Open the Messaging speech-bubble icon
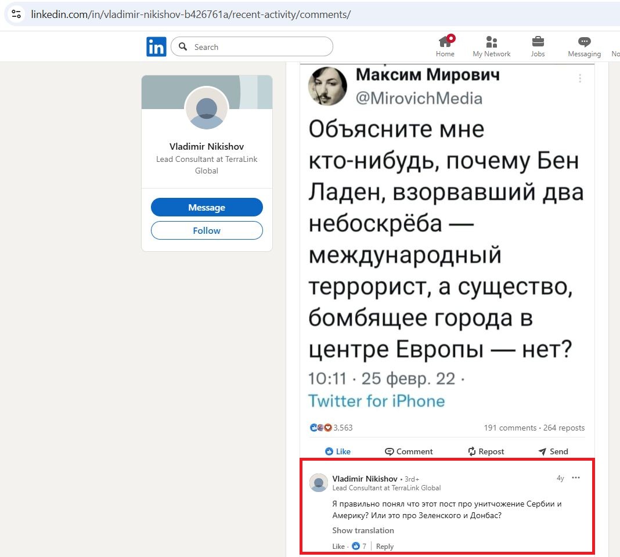 (x=583, y=42)
